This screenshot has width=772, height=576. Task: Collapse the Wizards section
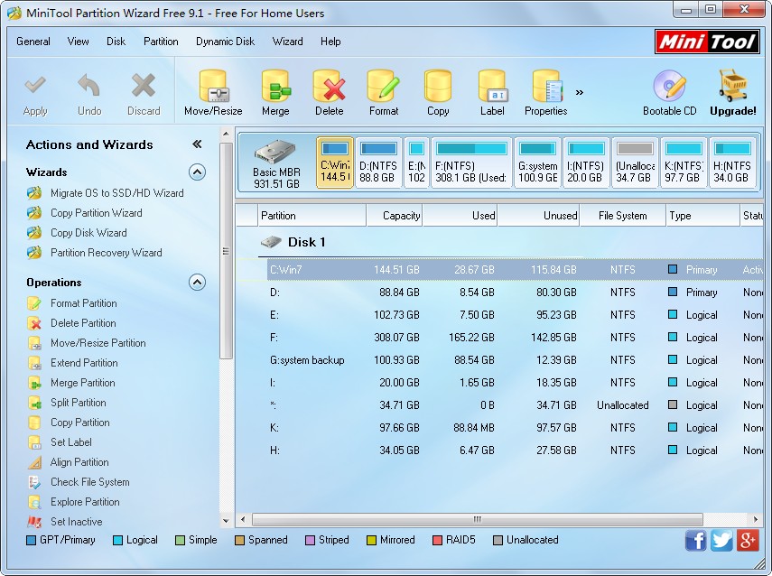197,172
